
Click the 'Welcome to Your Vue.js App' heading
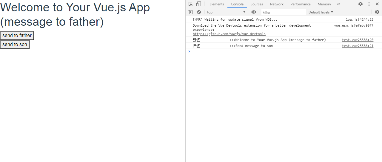click(75, 14)
